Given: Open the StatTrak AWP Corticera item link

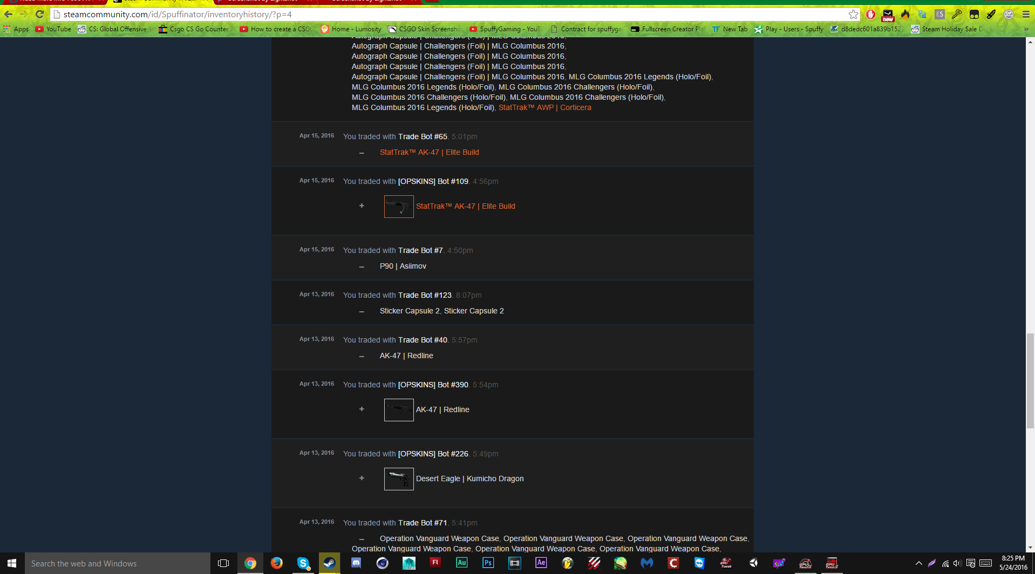Looking at the screenshot, I should tap(544, 107).
